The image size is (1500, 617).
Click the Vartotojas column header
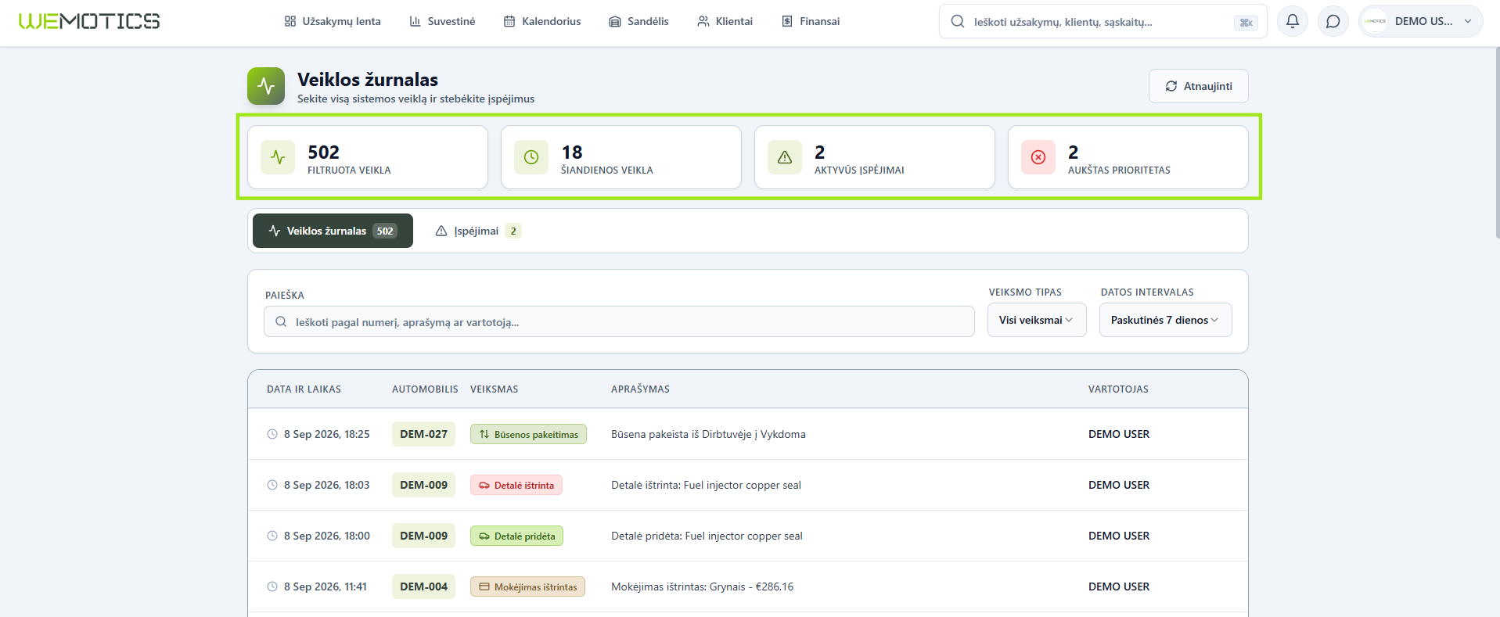click(x=1118, y=389)
